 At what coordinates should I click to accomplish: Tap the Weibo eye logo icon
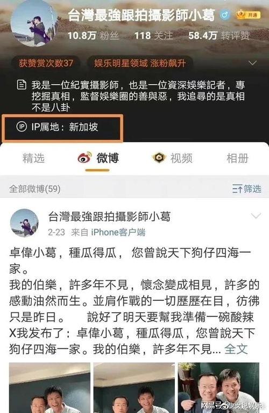click(x=84, y=158)
